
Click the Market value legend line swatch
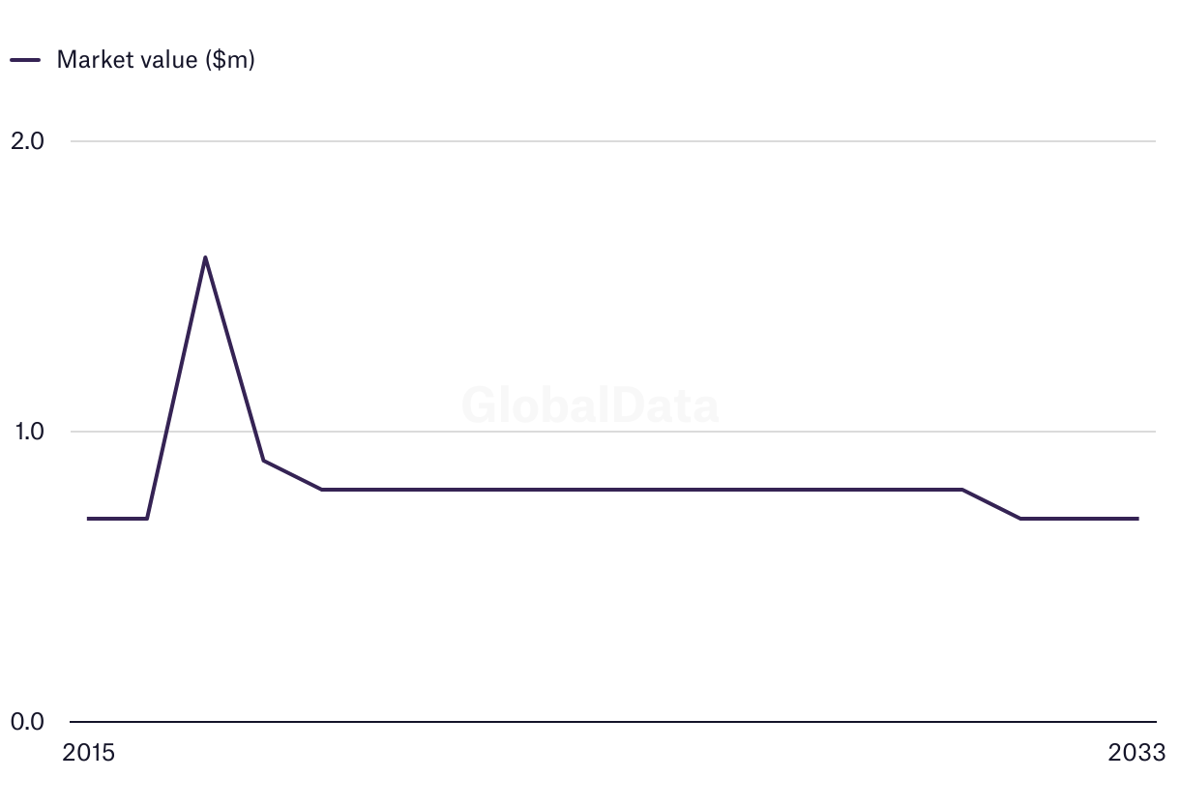(25, 60)
